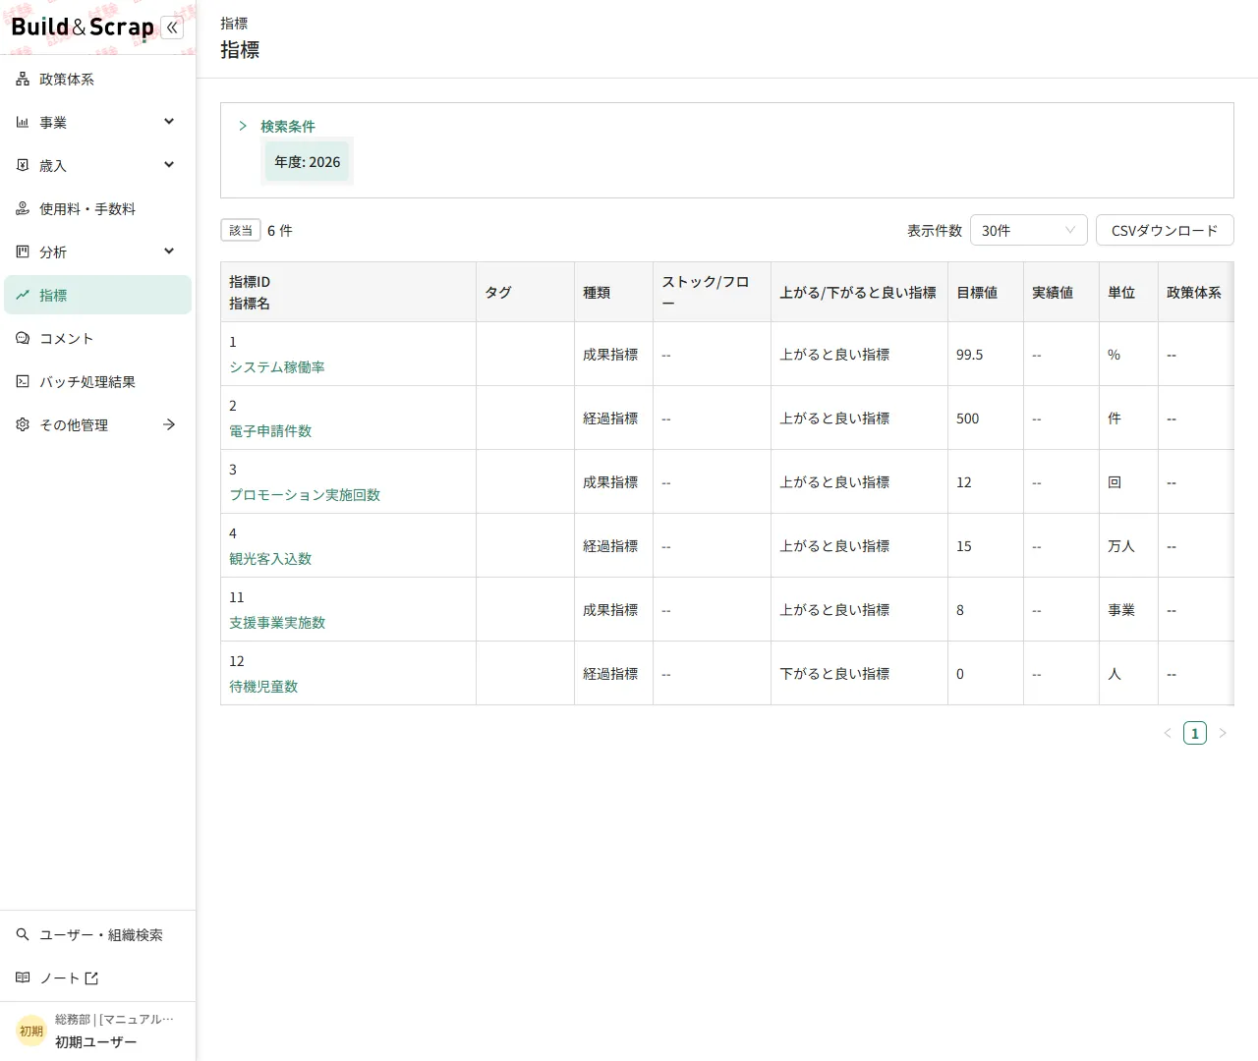Click the 事業 bar chart icon
This screenshot has height=1061, width=1258.
(x=23, y=122)
